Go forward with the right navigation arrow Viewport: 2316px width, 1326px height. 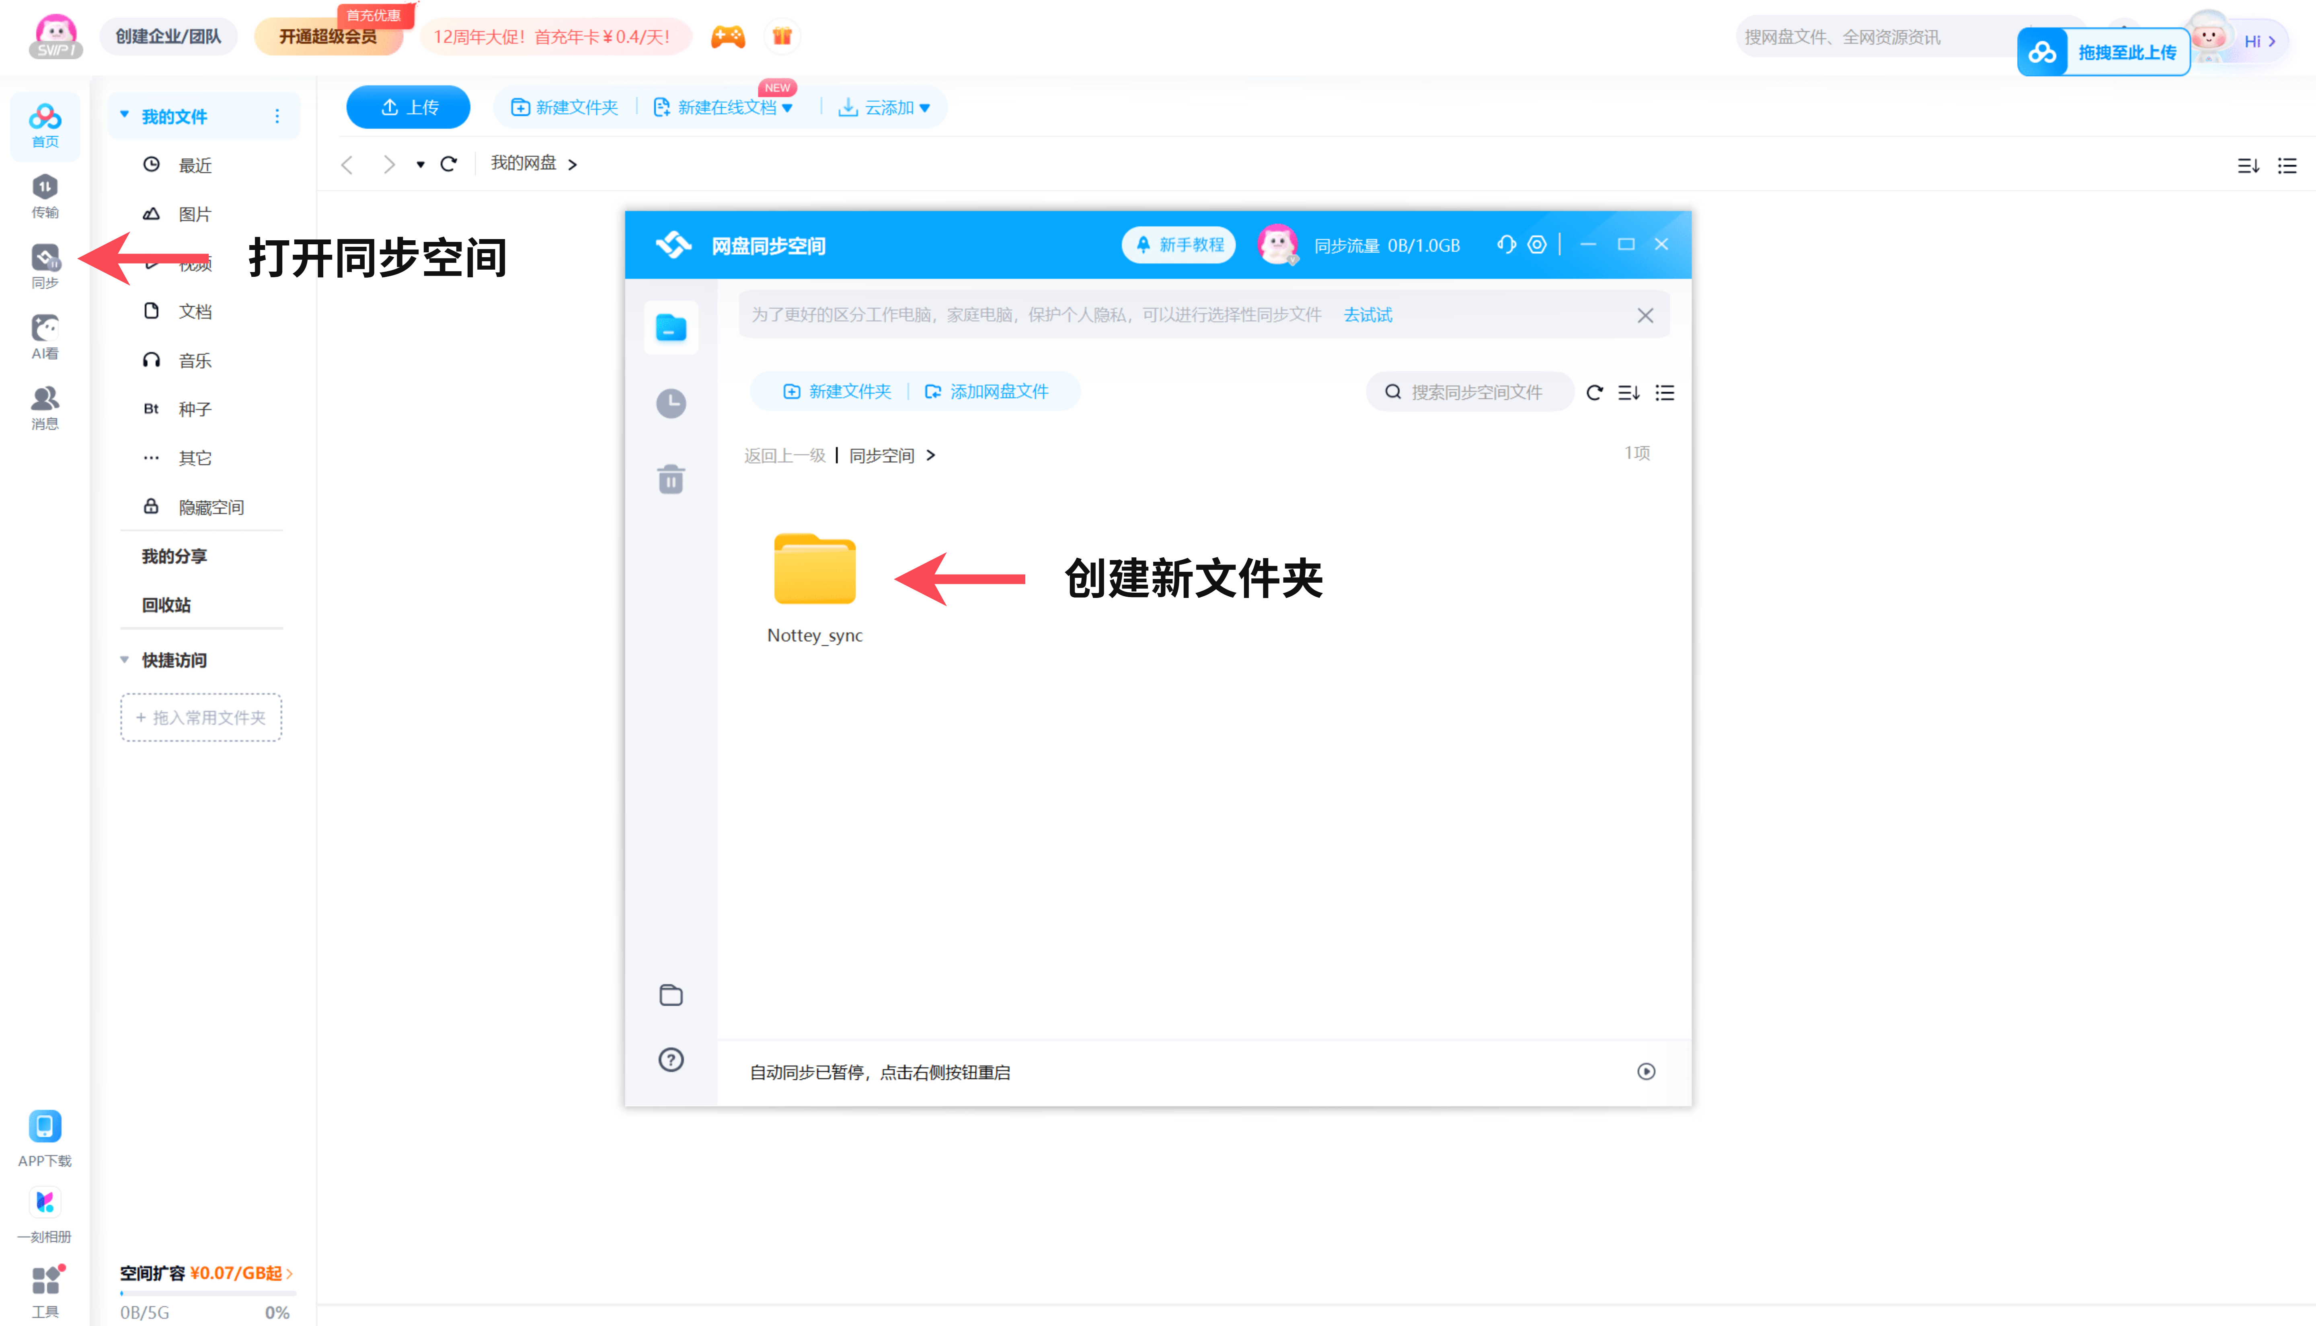tap(389, 164)
